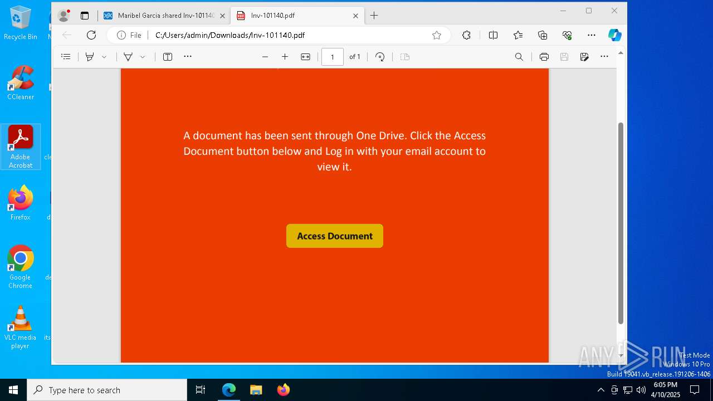This screenshot has width=713, height=401.
Task: Expand the Draw options dropdown arrow
Action: pos(143,57)
